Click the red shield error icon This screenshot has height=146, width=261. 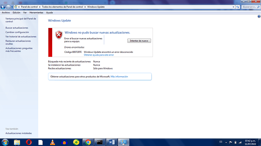pyautogui.click(x=59, y=35)
